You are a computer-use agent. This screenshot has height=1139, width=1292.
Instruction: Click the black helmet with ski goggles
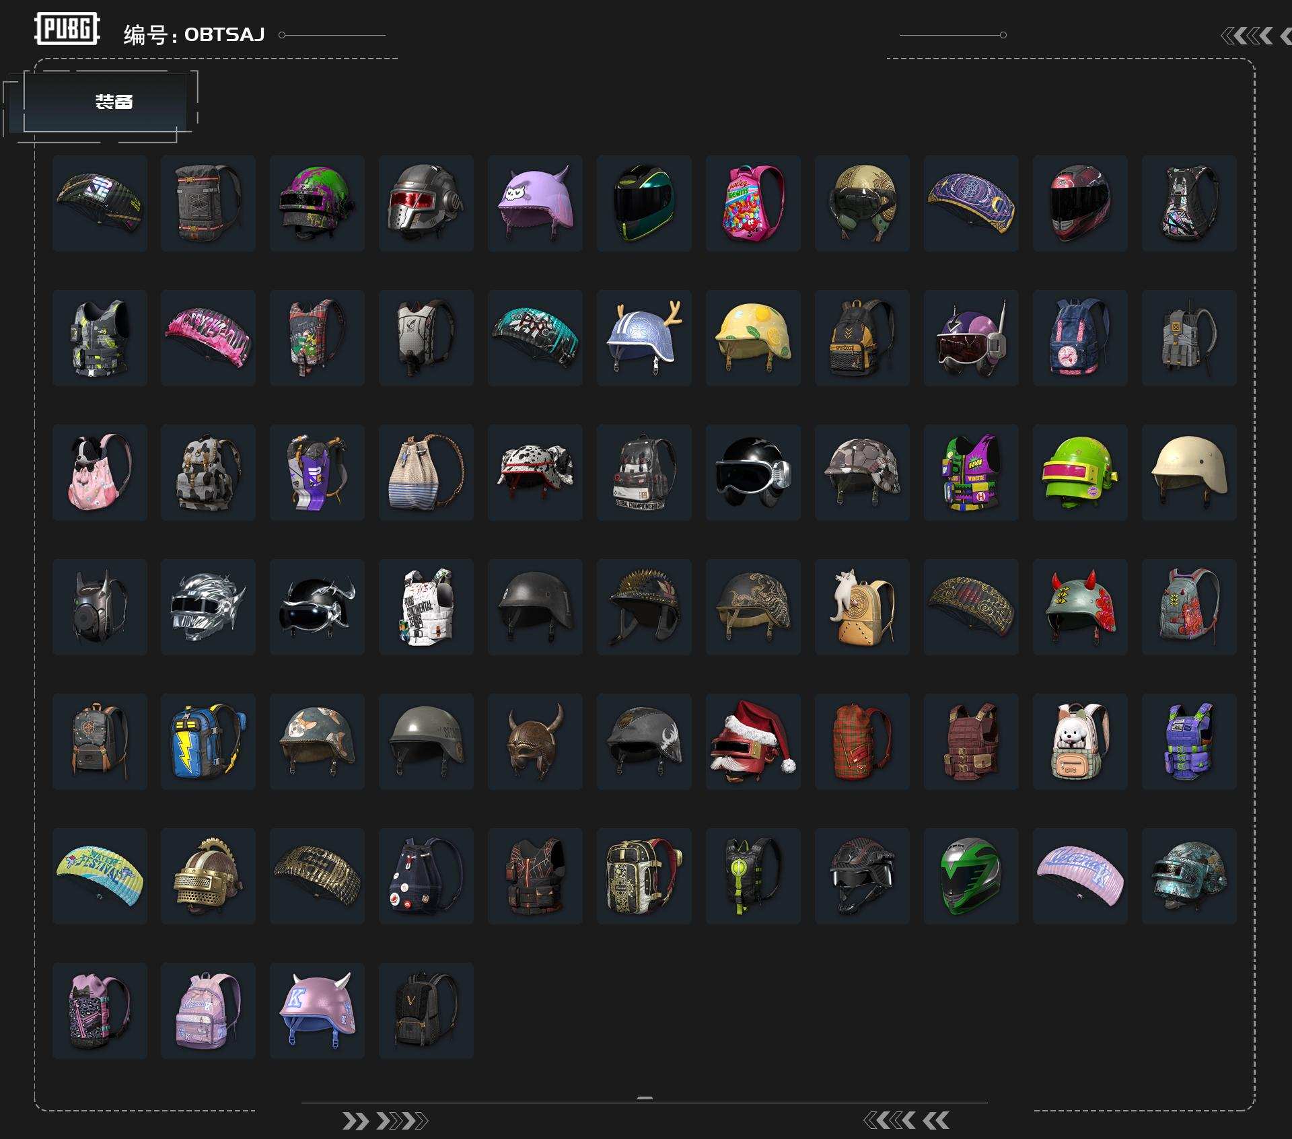(x=753, y=472)
